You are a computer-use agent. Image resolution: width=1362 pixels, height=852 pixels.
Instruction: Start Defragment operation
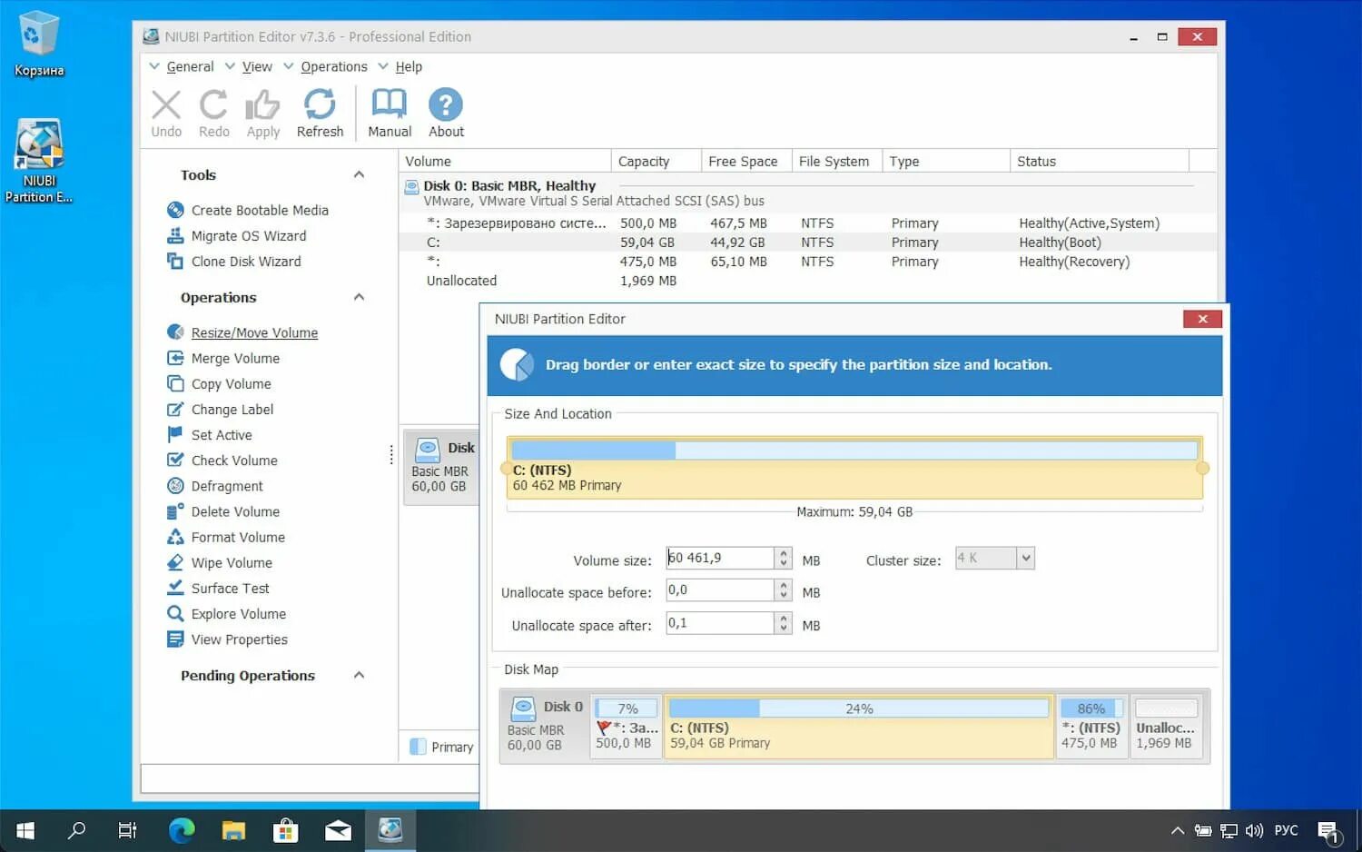227,486
